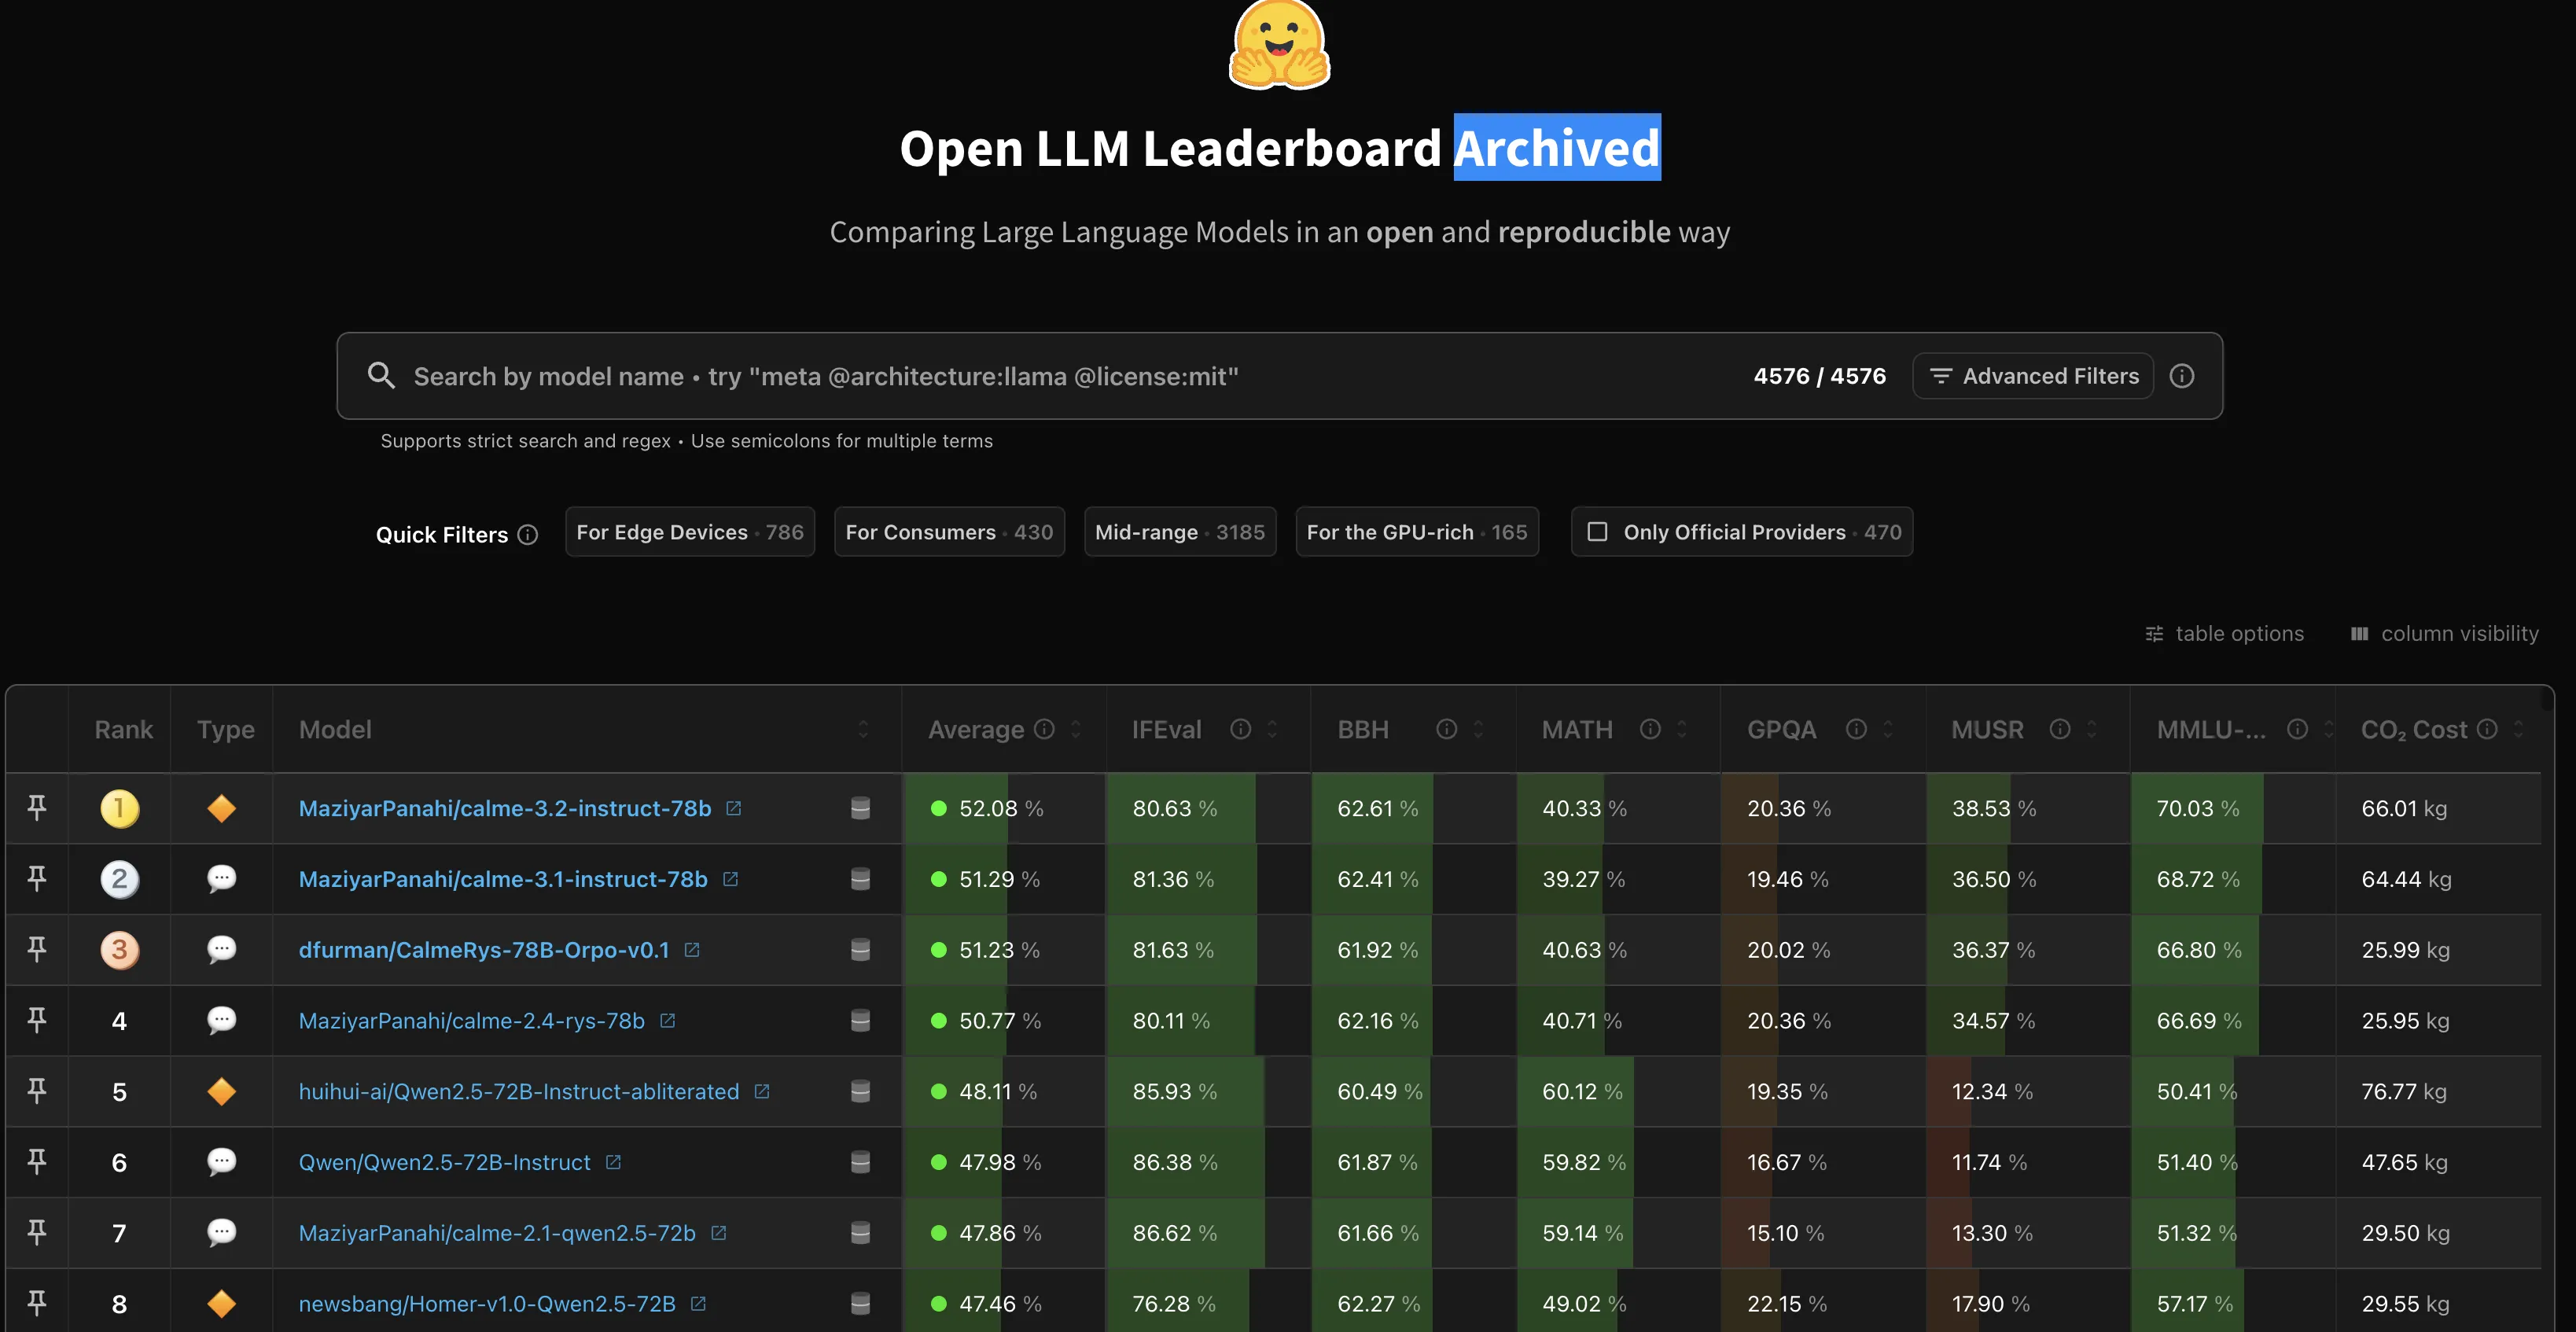Open info icon next to Advanced Filters
Image resolution: width=2576 pixels, height=1332 pixels.
click(2181, 376)
